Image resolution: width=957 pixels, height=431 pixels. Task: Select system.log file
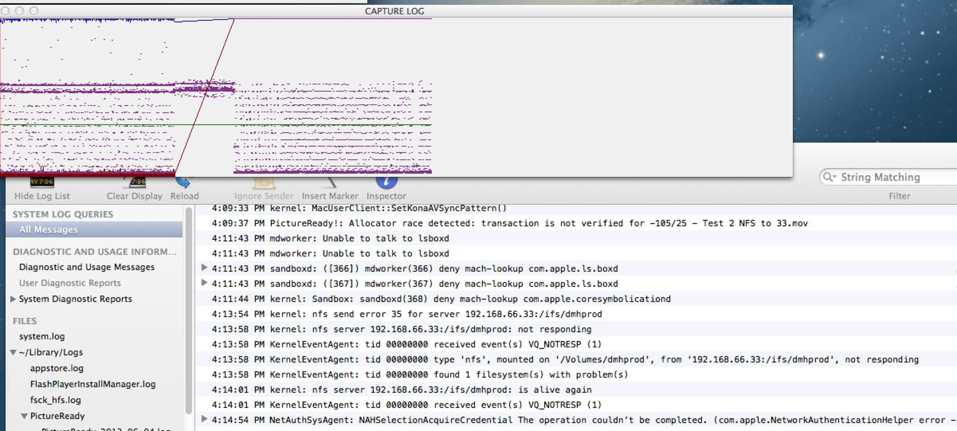pos(42,336)
